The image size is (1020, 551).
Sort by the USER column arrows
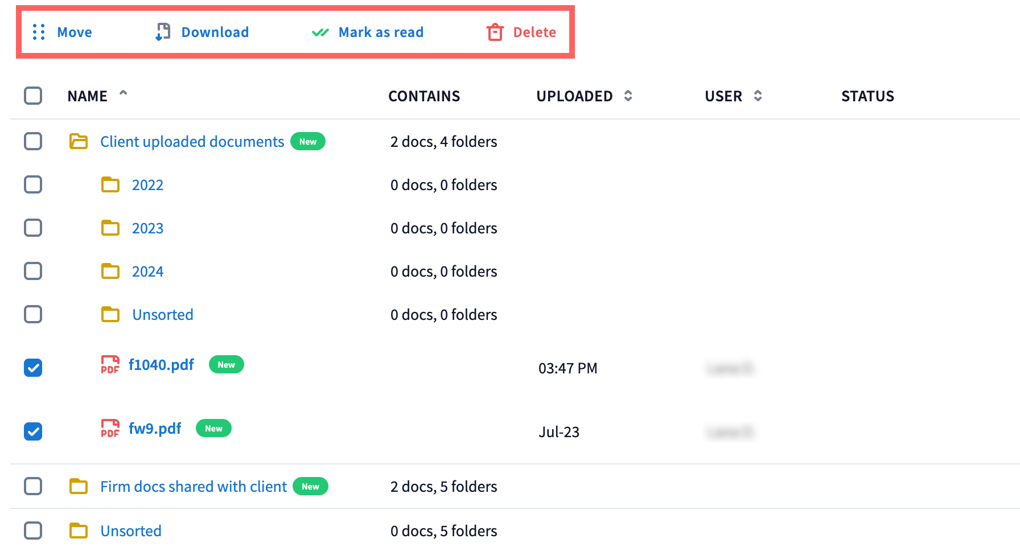pos(758,96)
